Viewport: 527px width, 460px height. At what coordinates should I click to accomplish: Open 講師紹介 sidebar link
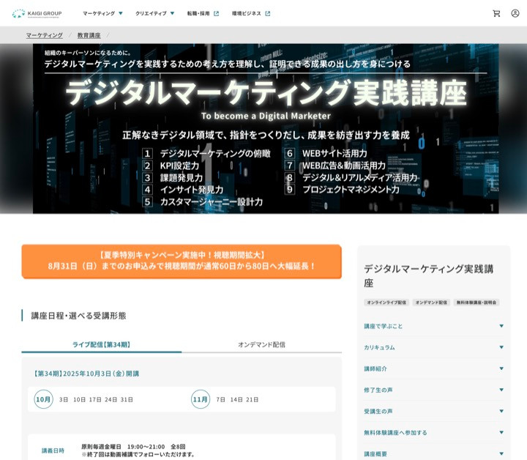(x=375, y=368)
